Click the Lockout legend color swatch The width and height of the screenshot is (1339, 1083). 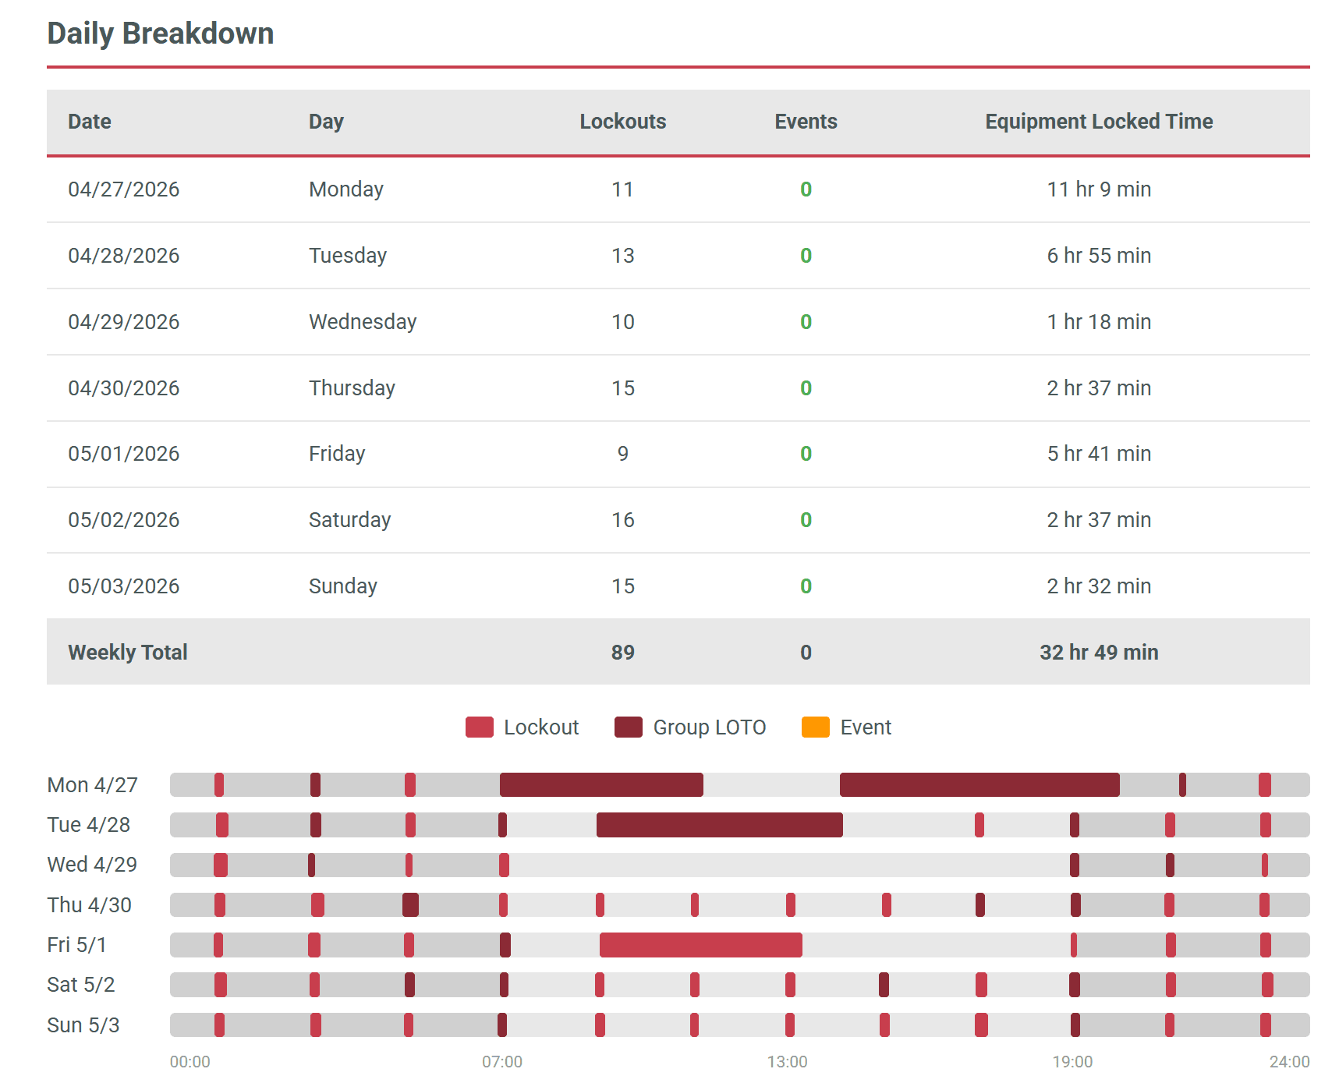coord(479,727)
